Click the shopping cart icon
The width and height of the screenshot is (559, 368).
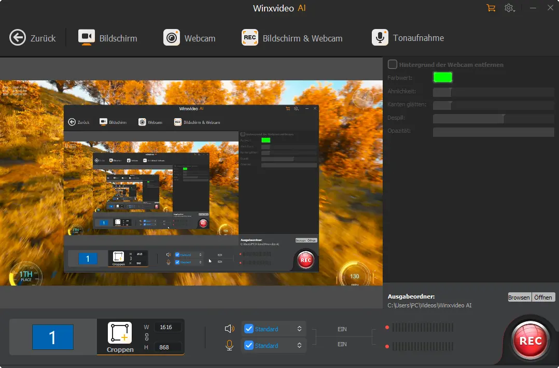tap(490, 8)
